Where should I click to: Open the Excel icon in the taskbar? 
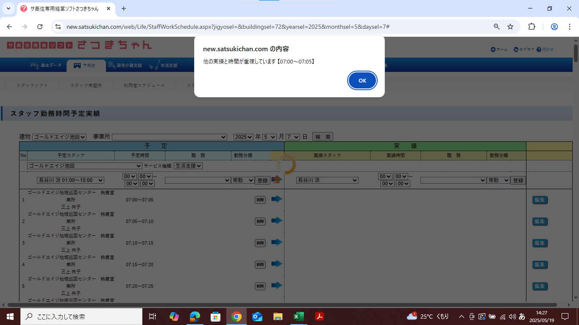298,317
